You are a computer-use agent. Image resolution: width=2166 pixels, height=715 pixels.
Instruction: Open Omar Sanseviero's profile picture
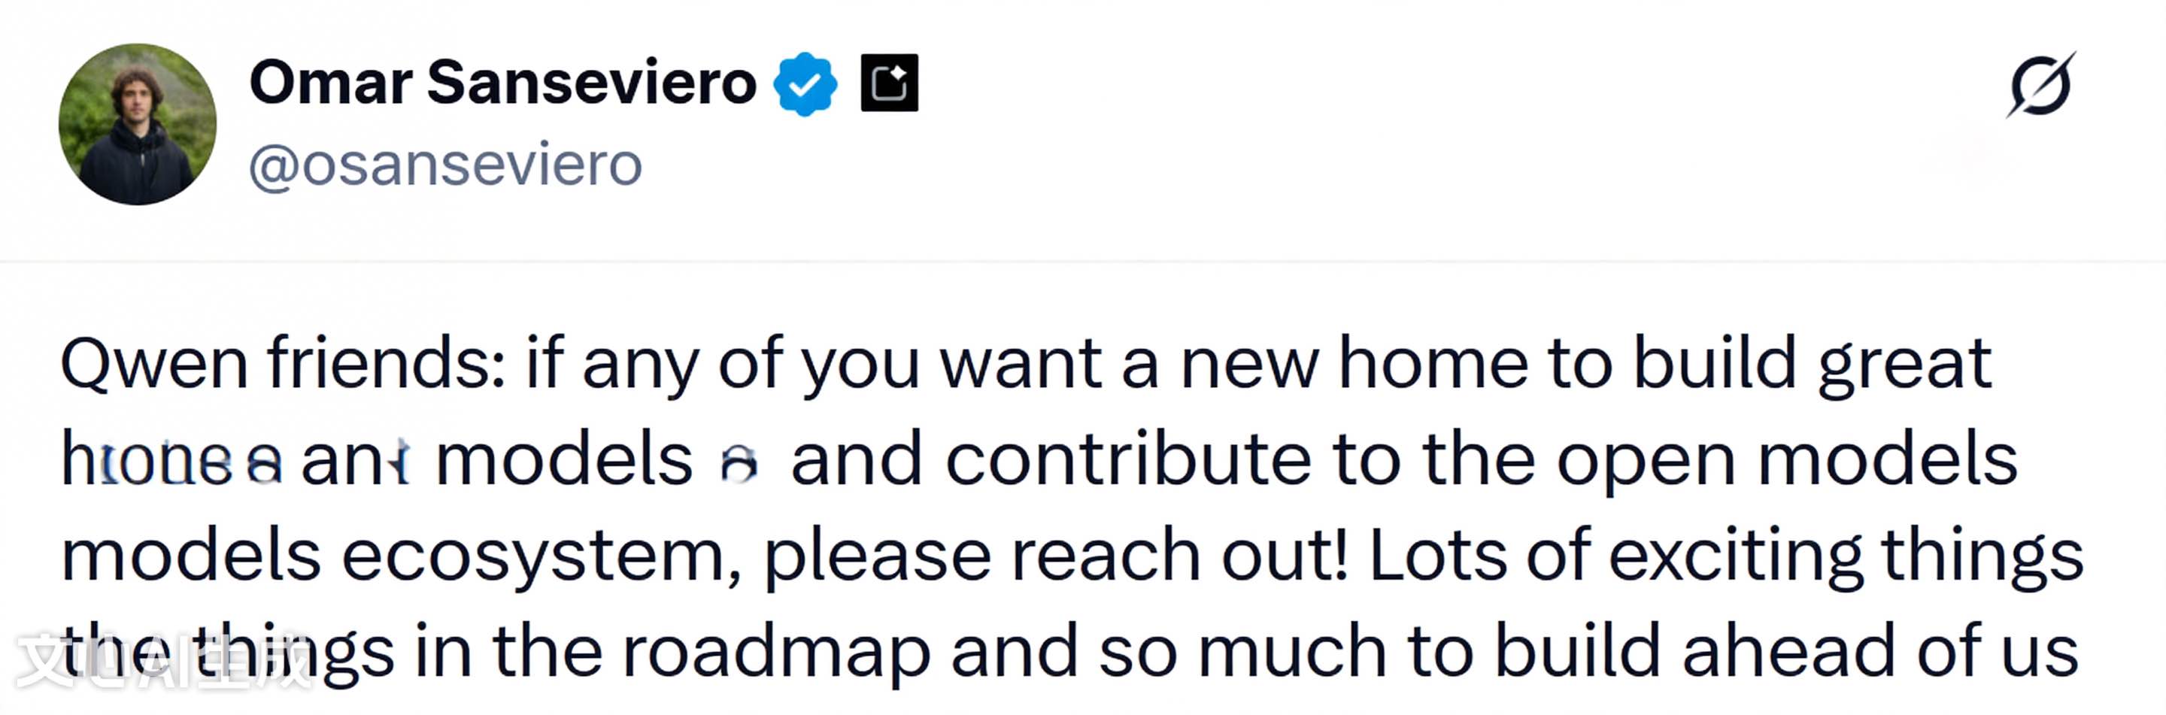tap(138, 124)
